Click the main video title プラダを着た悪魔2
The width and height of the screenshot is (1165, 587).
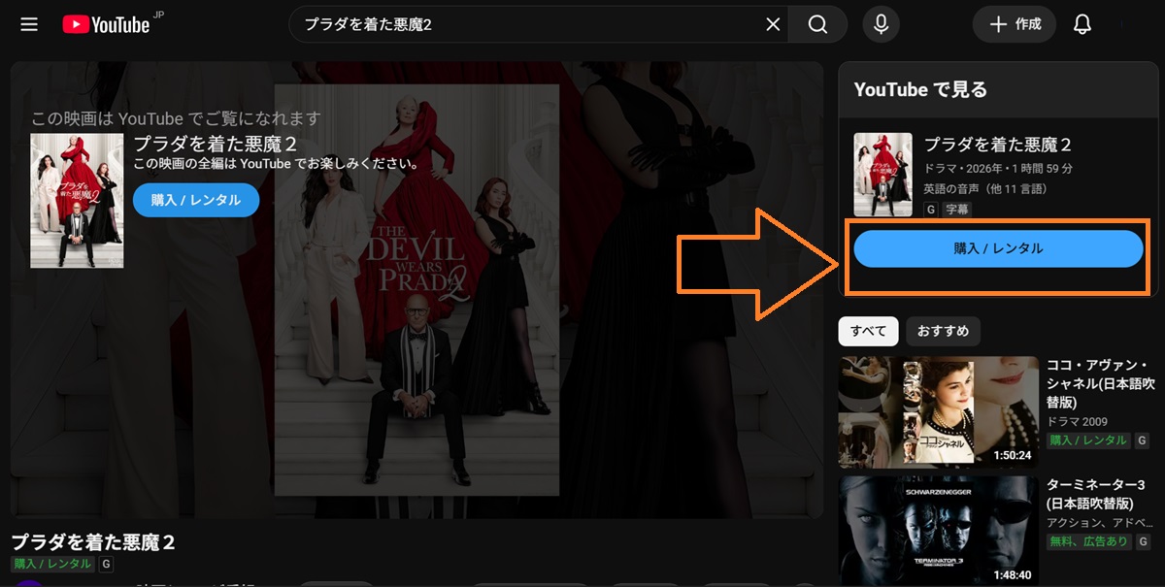click(93, 541)
